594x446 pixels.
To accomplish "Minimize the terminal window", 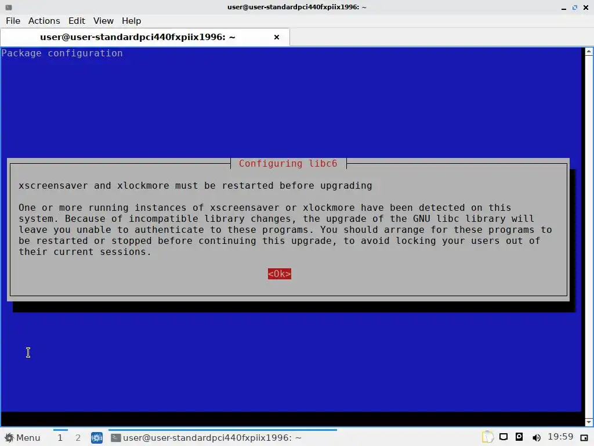I will click(x=564, y=7).
